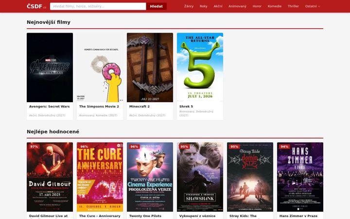This screenshot has height=219, width=350.
Task: Open the Shrek 5 poster
Action: tap(200, 68)
